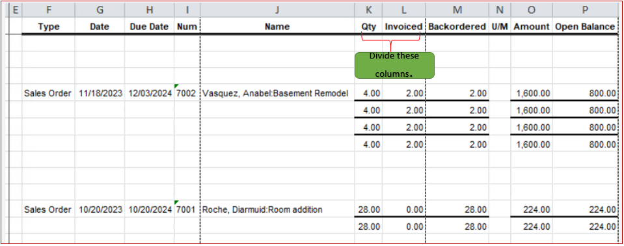Select column header E
This screenshot has height=246, width=624.
coord(15,10)
